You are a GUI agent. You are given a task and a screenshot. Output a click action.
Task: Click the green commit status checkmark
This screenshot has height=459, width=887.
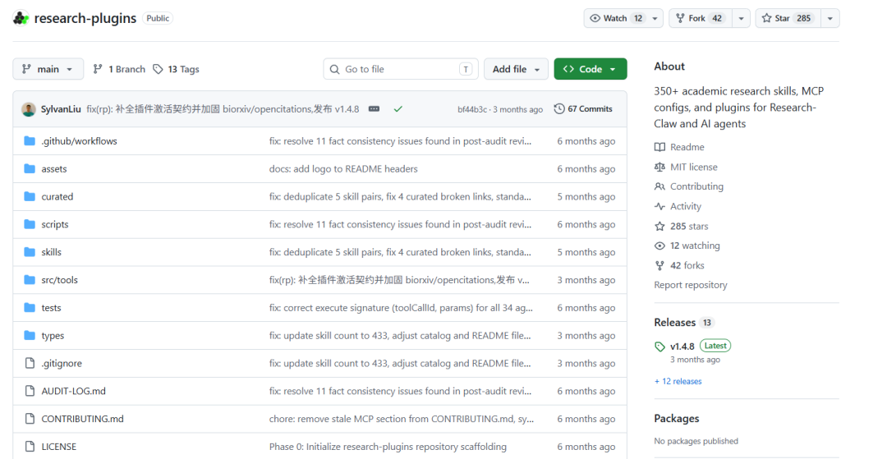coord(398,108)
